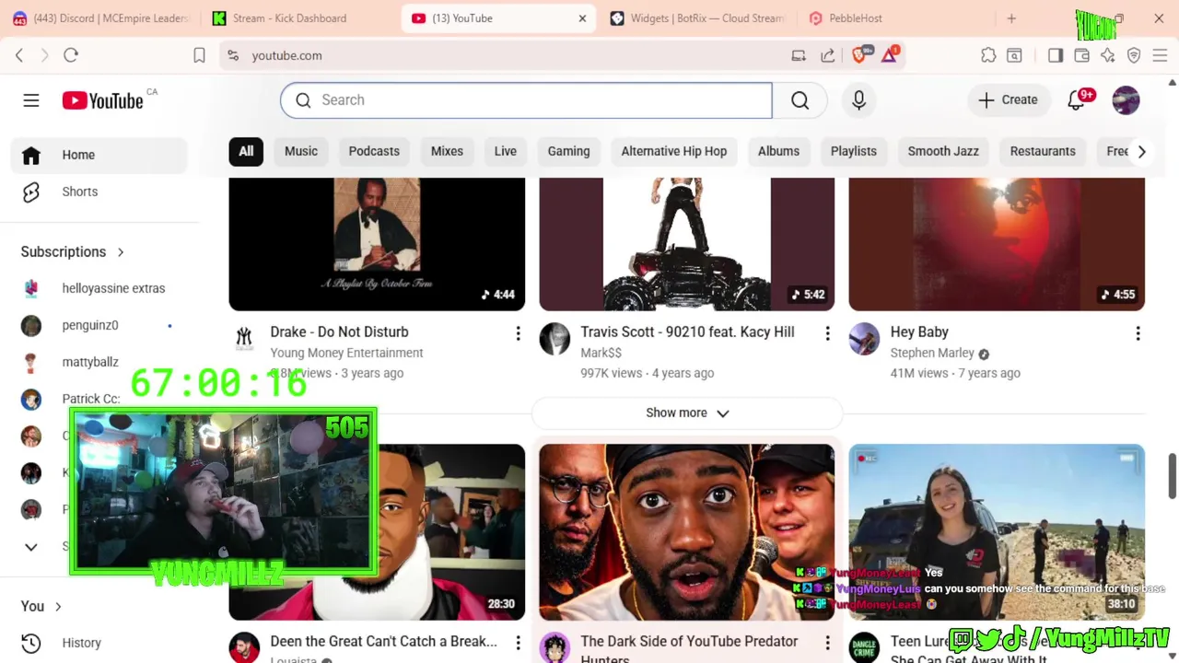Screen dimensions: 1179x663
Task: Open Shorts in the sidebar
Action: [99, 192]
